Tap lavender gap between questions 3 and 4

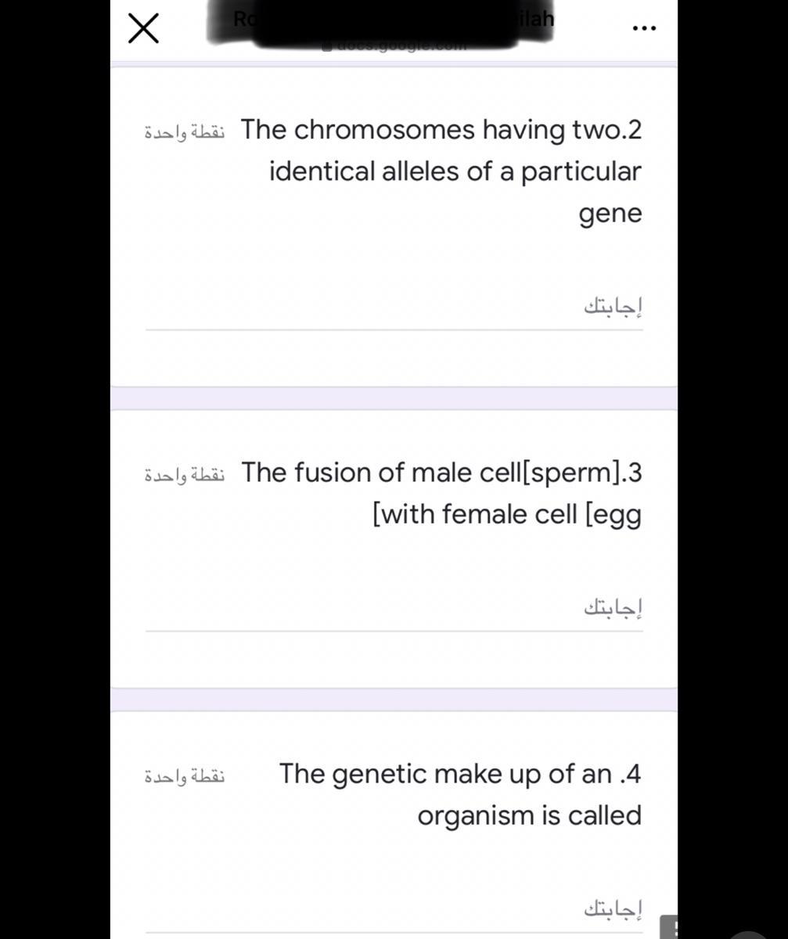point(394,700)
